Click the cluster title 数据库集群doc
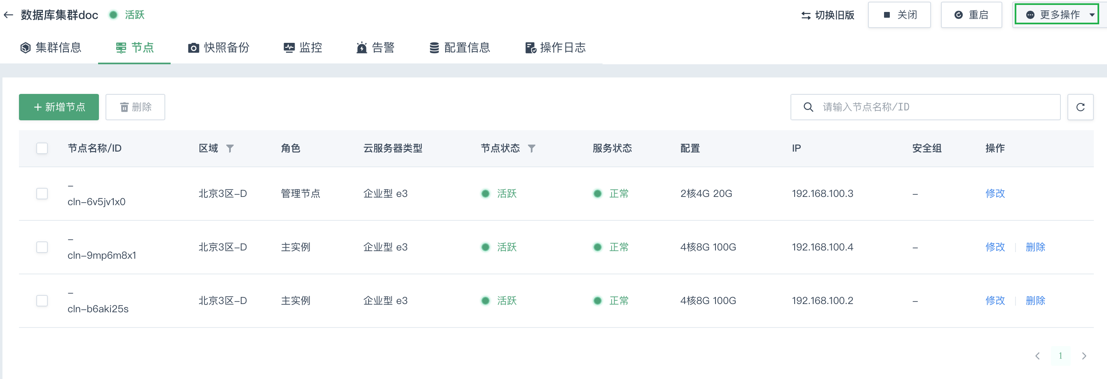1107x379 pixels. 60,15
